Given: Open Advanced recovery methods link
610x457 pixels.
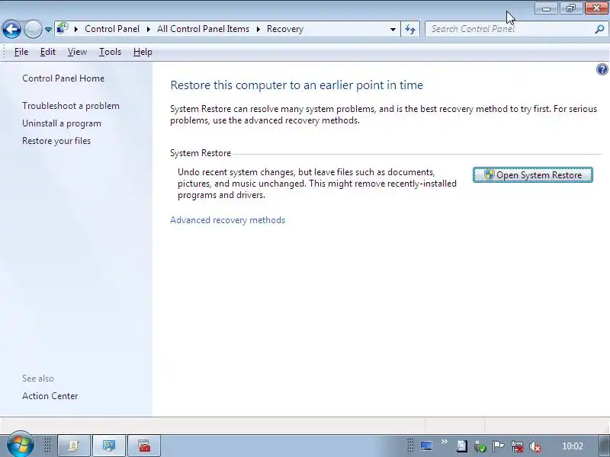Looking at the screenshot, I should pyautogui.click(x=227, y=220).
